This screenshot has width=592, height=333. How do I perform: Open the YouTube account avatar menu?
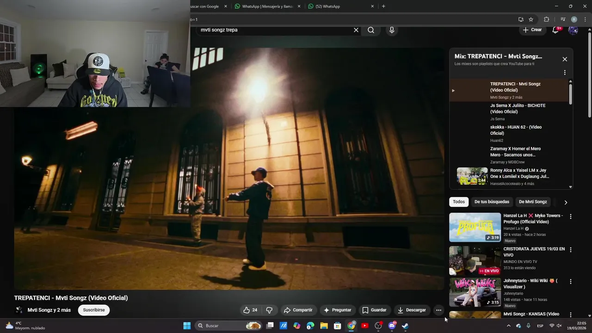(573, 30)
